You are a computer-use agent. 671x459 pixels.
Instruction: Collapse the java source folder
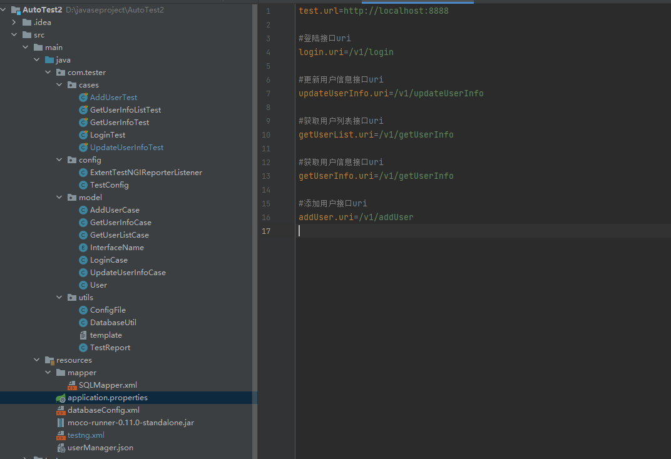click(x=37, y=60)
